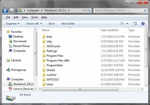The height and width of the screenshot is (105, 150).
Task: Click the Burn button
Action: [52, 24]
